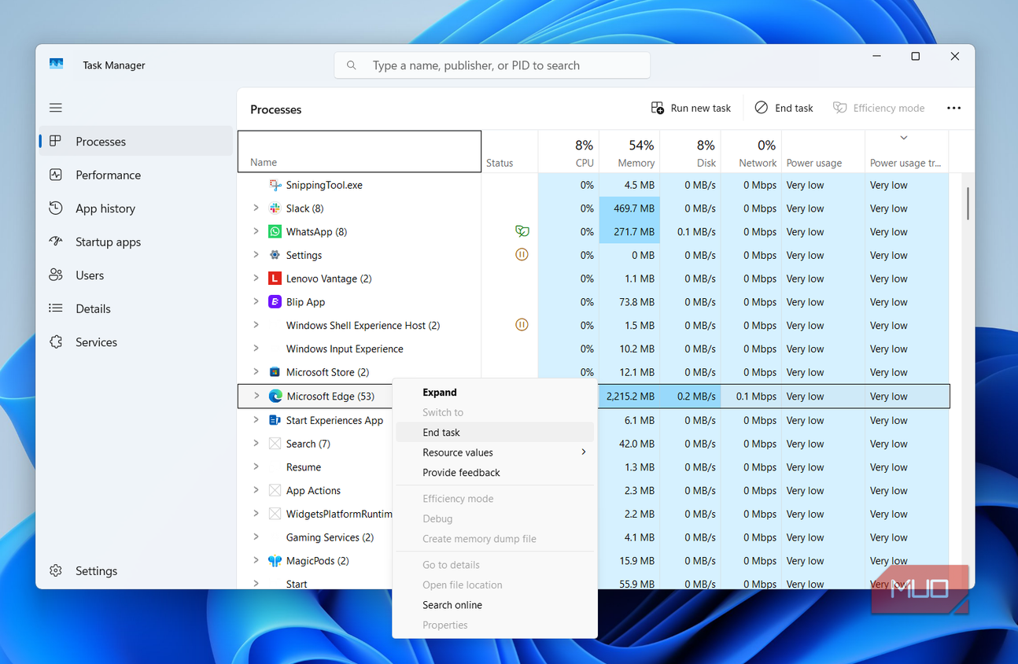Click Edge's 2,215.2 MB memory value
The image size is (1018, 664).
point(629,397)
